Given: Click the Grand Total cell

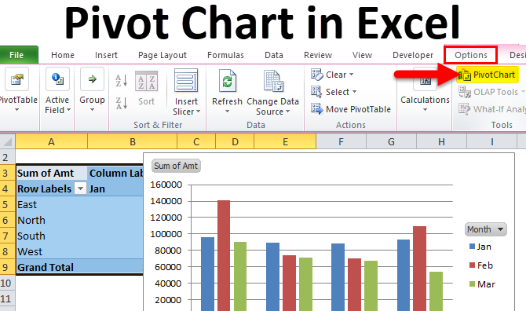Looking at the screenshot, I should click(x=52, y=267).
